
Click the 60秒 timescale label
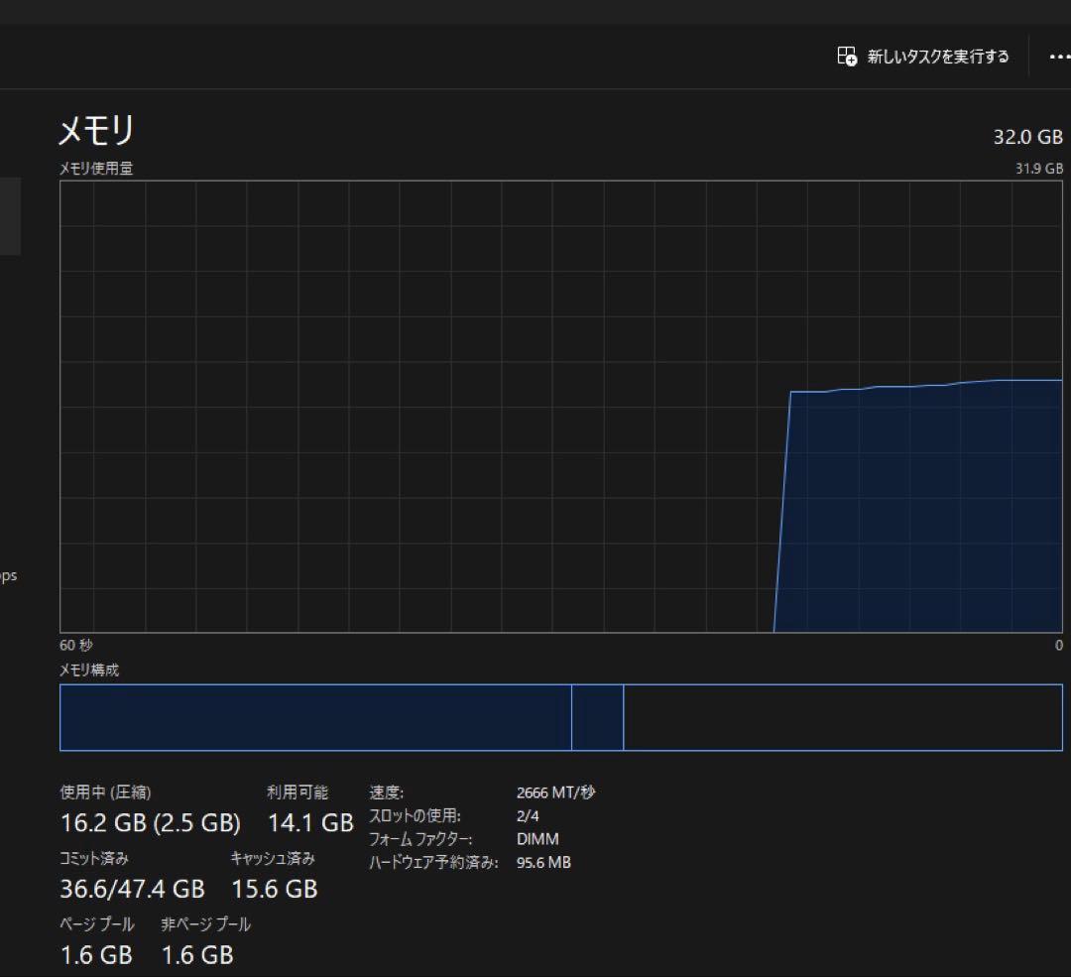click(75, 645)
